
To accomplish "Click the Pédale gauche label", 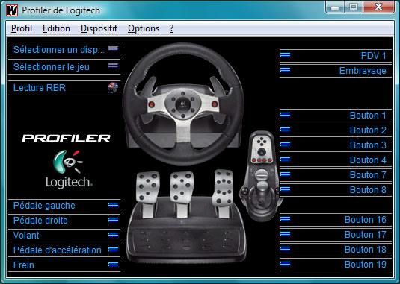I will point(44,206).
